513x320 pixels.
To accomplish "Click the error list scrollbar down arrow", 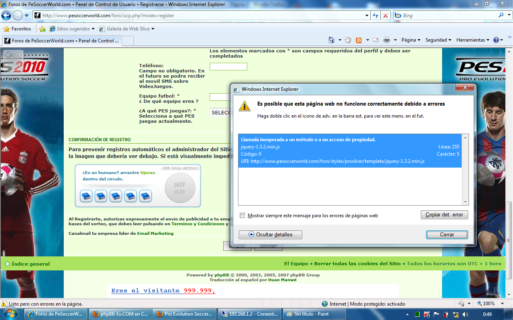I will pyautogui.click(x=465, y=202).
